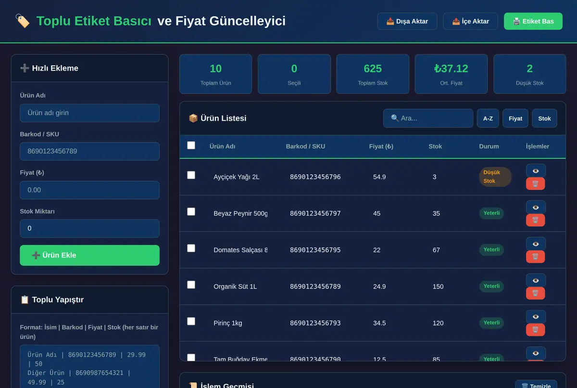
Task: Click the Ort. Fiyat ₺37.12 card
Action: tap(451, 74)
